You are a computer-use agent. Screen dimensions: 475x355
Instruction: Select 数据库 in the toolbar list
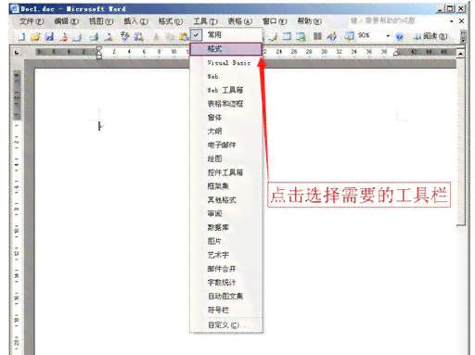(226, 227)
